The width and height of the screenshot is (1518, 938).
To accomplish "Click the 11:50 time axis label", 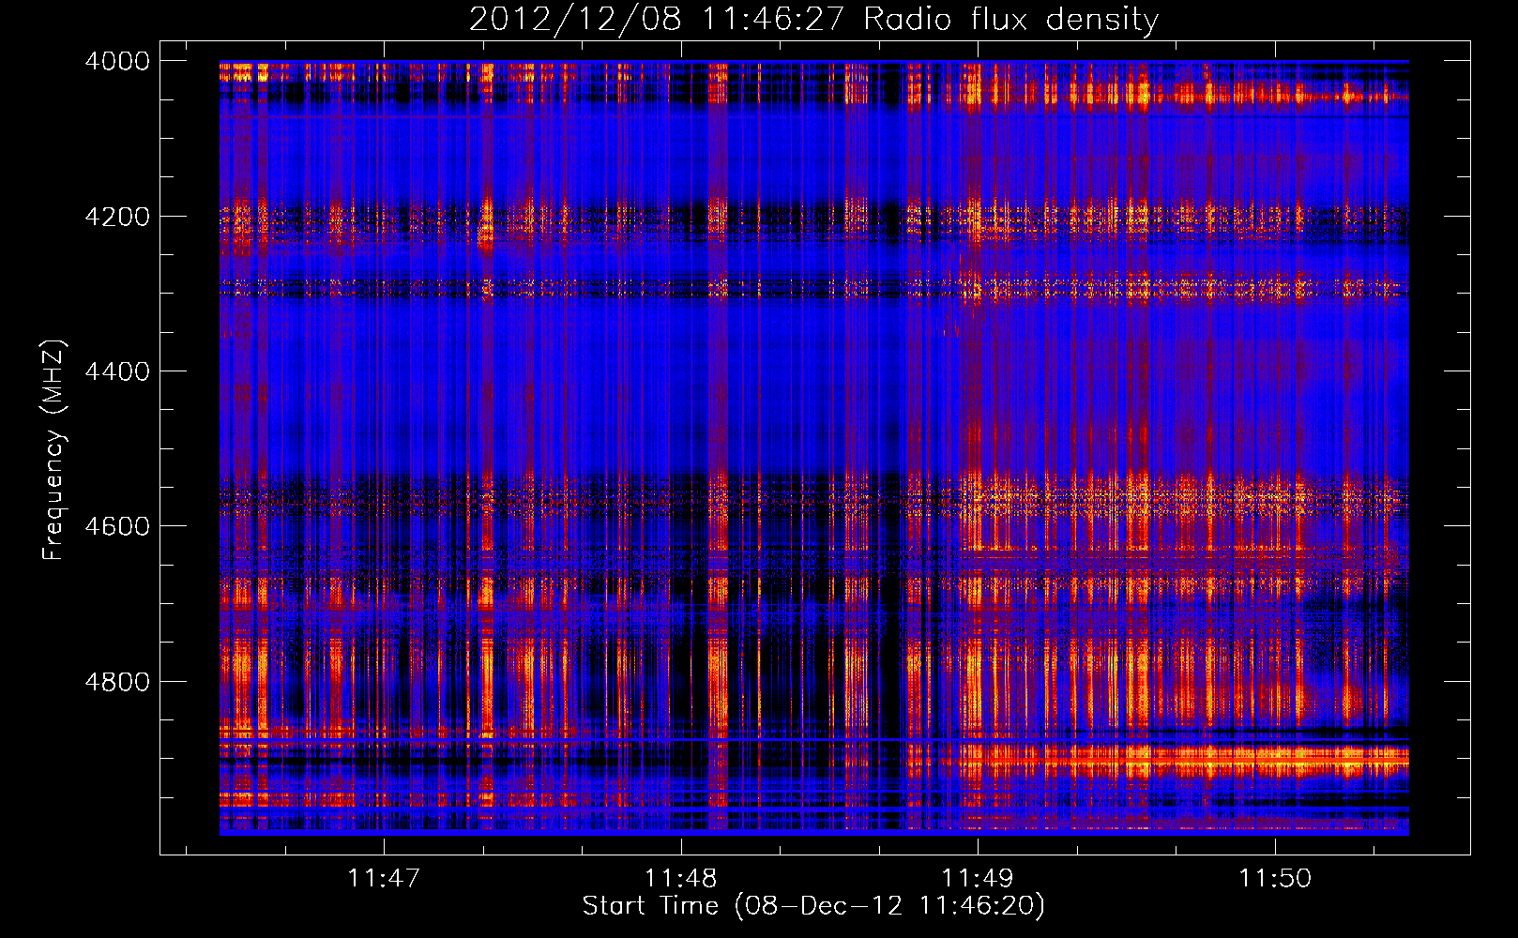I will click(x=1275, y=878).
